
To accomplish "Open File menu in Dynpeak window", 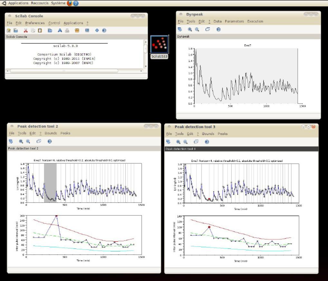I will 181,21.
